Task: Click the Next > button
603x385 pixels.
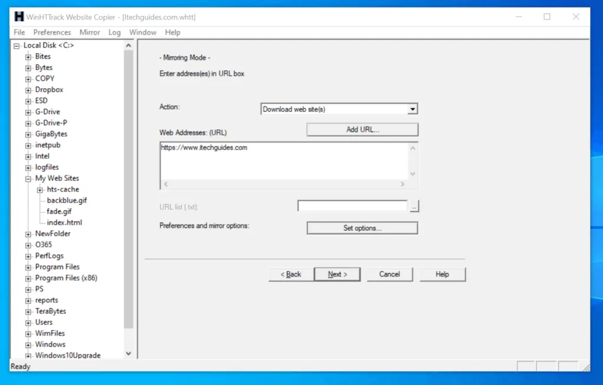Action: click(x=337, y=274)
